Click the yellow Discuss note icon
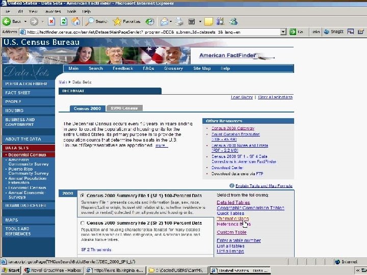This screenshot has width=367, height=275. 209,21
